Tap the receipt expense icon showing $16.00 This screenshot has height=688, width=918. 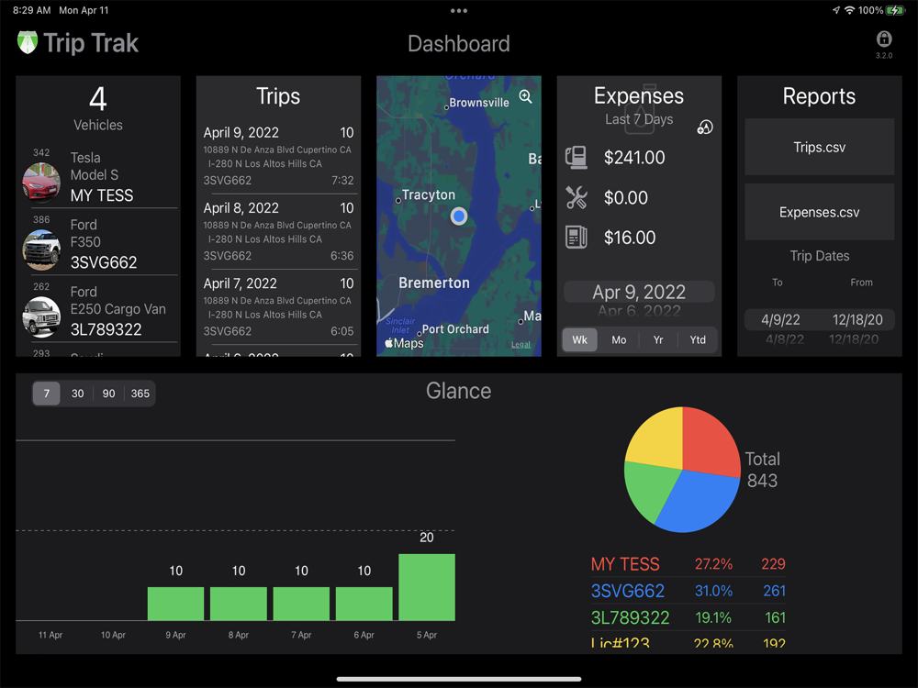577,238
